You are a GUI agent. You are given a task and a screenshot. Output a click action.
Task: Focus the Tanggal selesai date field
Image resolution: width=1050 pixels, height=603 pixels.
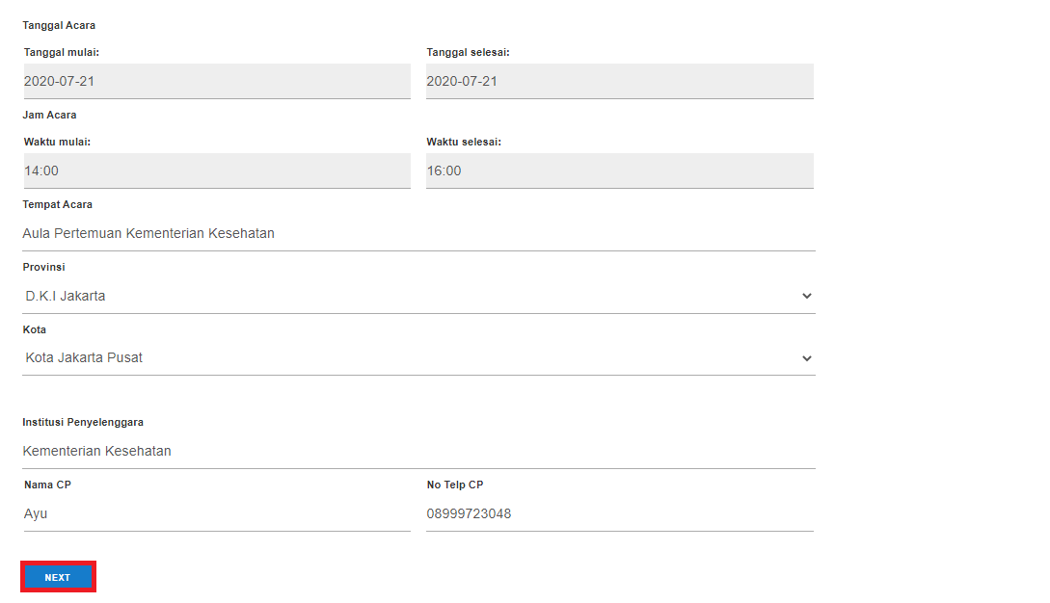coord(619,81)
